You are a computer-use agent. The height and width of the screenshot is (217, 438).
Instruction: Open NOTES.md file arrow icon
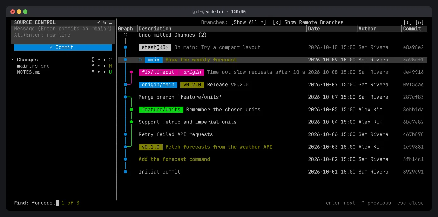point(93,72)
